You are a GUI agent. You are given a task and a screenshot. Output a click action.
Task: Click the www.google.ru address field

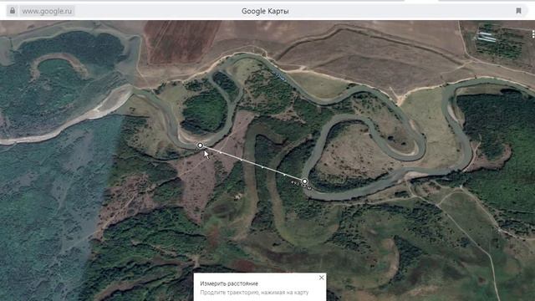click(x=47, y=11)
